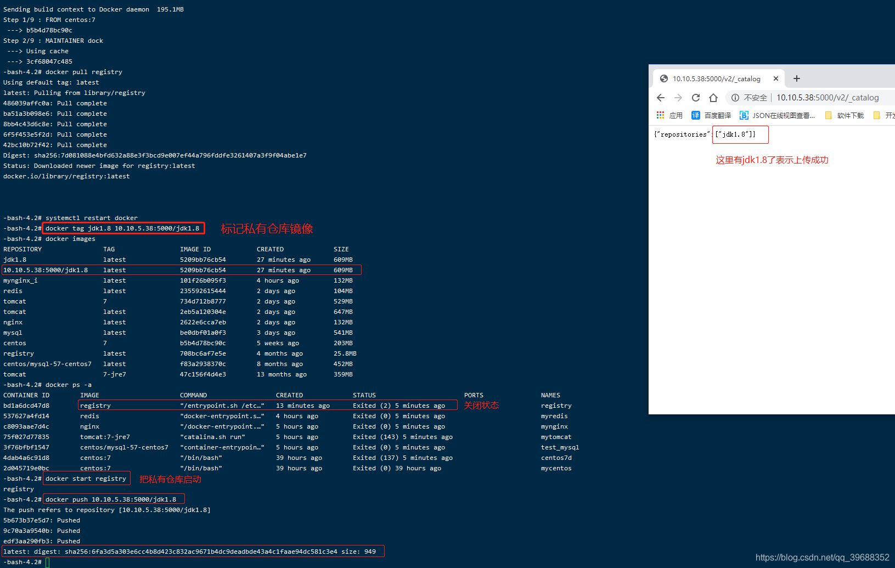Viewport: 895px width, 568px height.
Task: Focus the address bar showing 10.10.5.38:5000/v2/_catalog
Action: tap(828, 98)
